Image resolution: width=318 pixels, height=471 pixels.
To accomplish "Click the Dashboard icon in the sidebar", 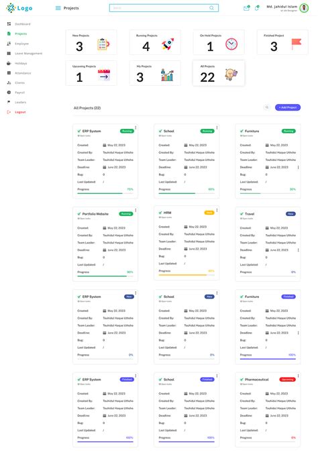I will click(x=9, y=23).
